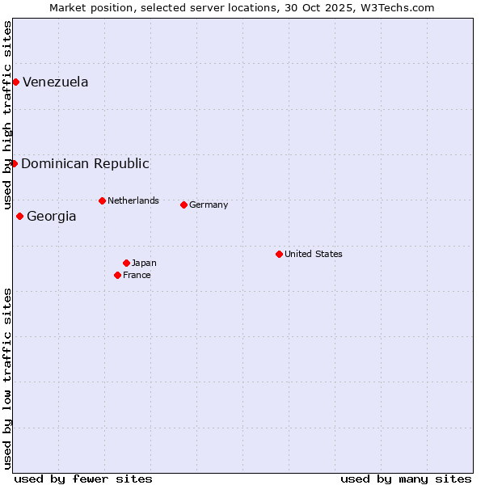
Task: Click the Dominican Republic text label
Action: [x=85, y=163]
